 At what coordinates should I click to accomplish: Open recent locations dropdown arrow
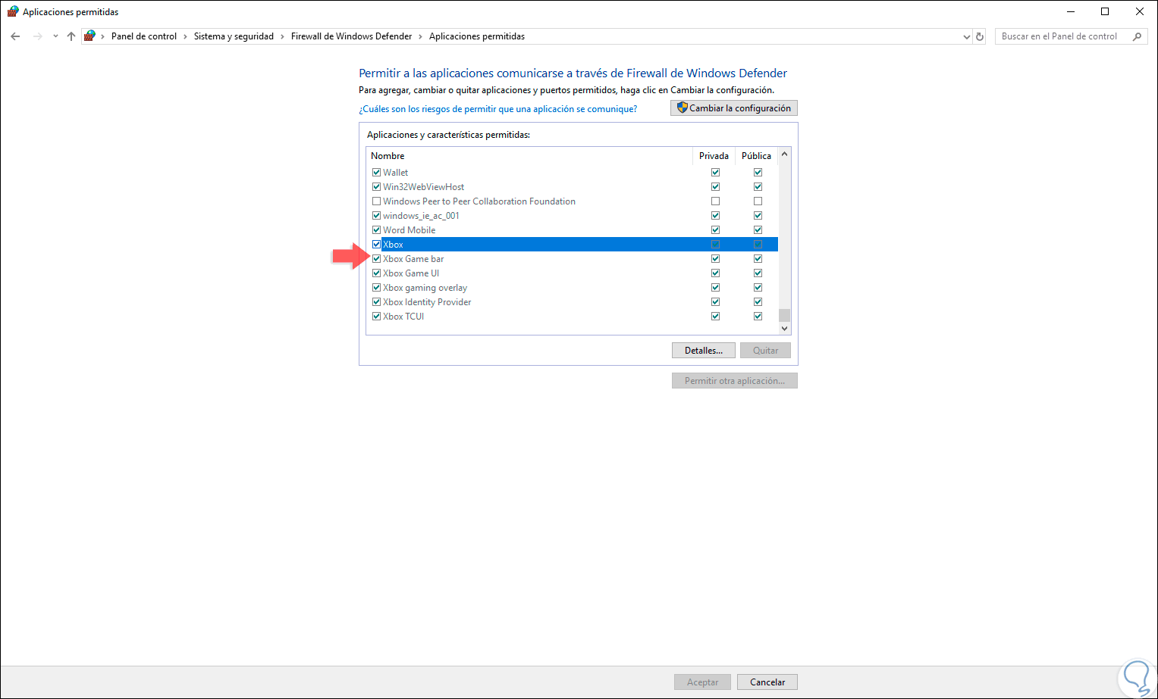[x=55, y=36]
